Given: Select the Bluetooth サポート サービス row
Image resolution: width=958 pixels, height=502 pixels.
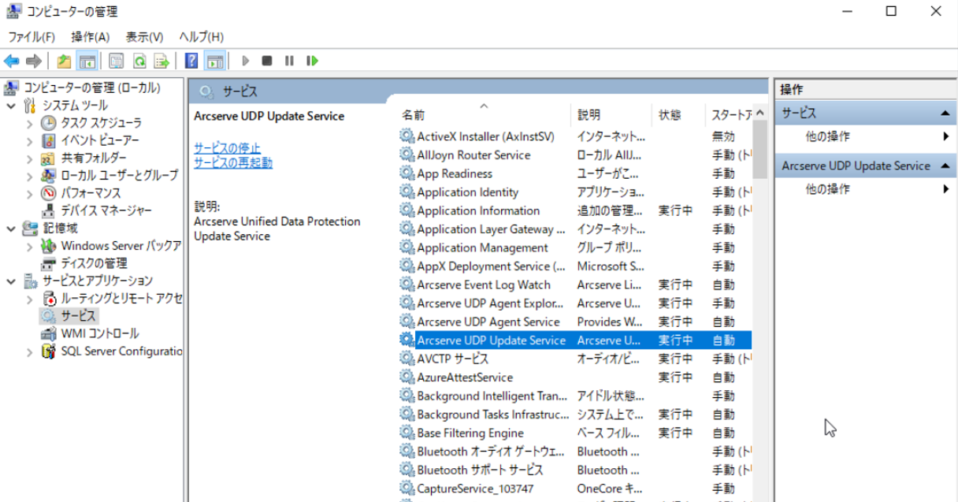Looking at the screenshot, I should click(x=574, y=470).
